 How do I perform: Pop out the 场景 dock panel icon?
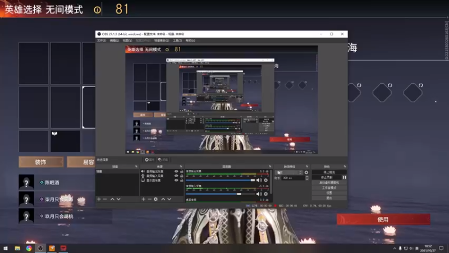[x=136, y=166]
